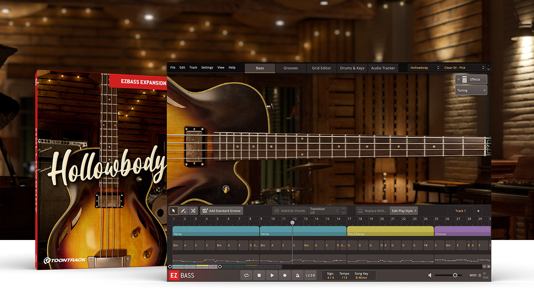The image size is (534, 300).
Task: Select the pencil draw tool
Action: click(183, 211)
